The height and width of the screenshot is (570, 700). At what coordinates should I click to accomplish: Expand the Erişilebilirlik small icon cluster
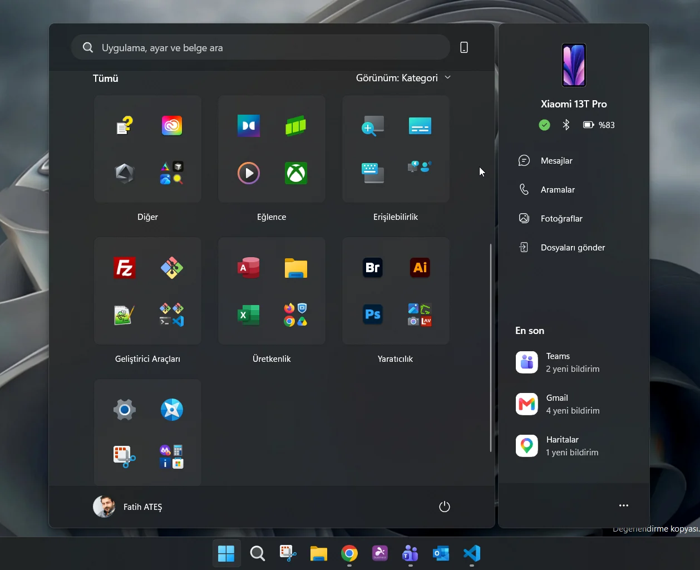420,166
